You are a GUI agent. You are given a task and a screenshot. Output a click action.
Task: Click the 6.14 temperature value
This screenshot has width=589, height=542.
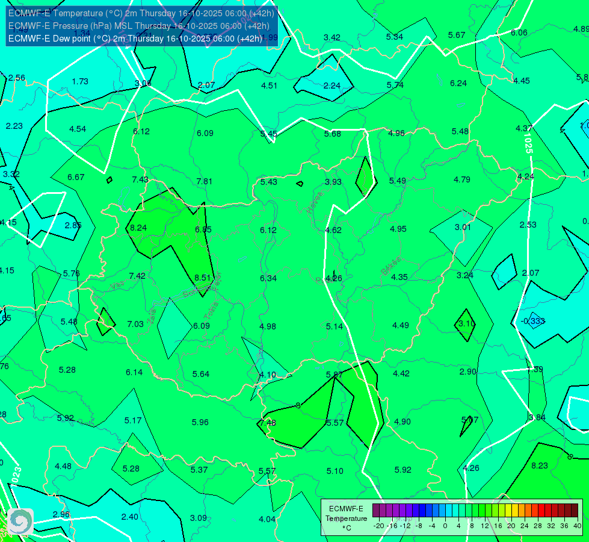click(x=134, y=372)
